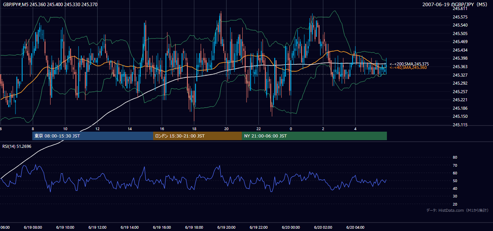Screen dimensions: 493x231
Task: Click the 6/20 00:00 date axis label
Action: pos(291,228)
